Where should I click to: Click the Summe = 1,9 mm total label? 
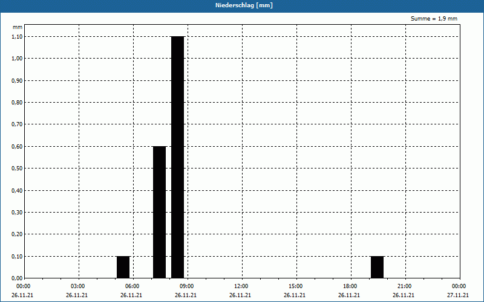point(434,19)
